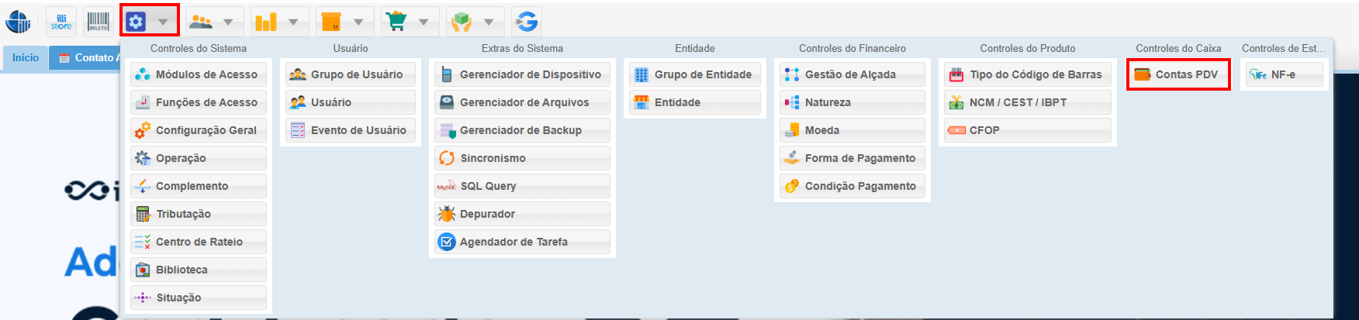Switch to the Início tab
This screenshot has width=1359, height=320.
[x=26, y=58]
